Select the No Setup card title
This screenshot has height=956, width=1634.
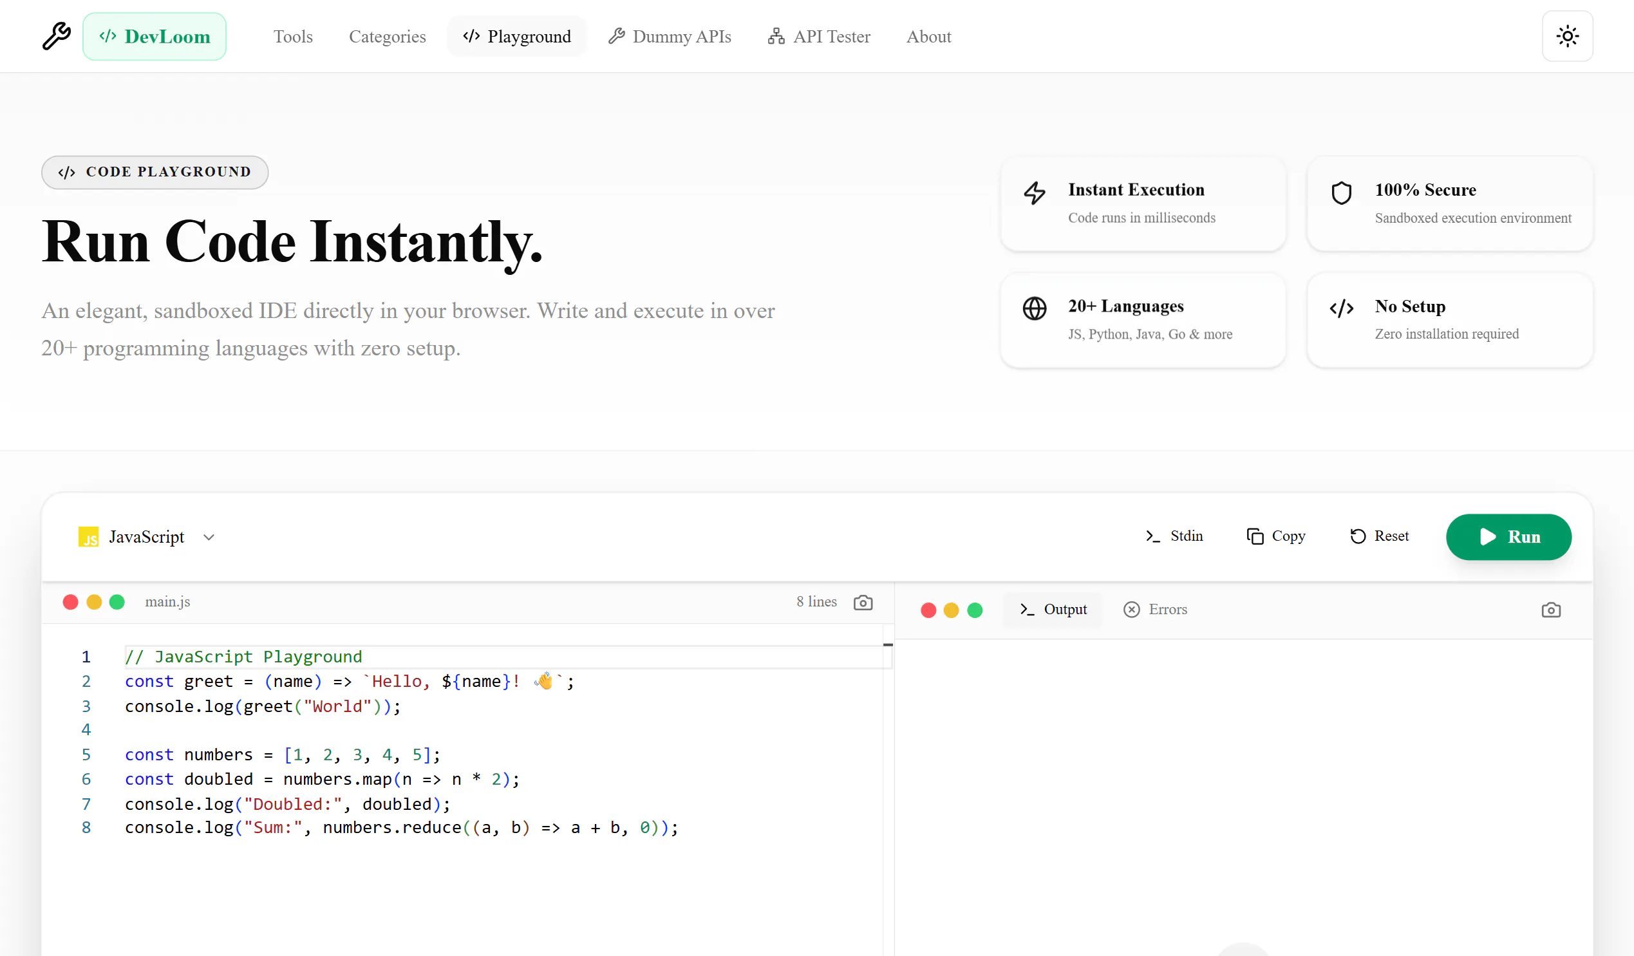[x=1410, y=306]
